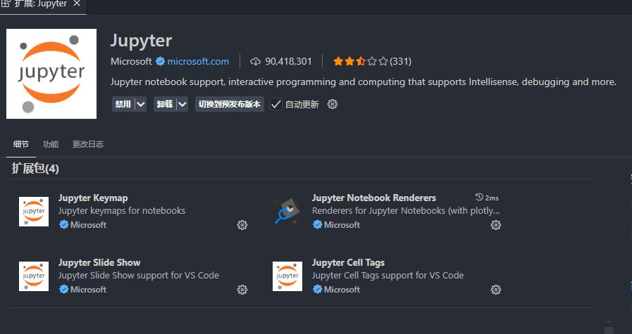
Task: Click the 'Renderers for Jupyter Notebooks' description
Action: (x=406, y=211)
